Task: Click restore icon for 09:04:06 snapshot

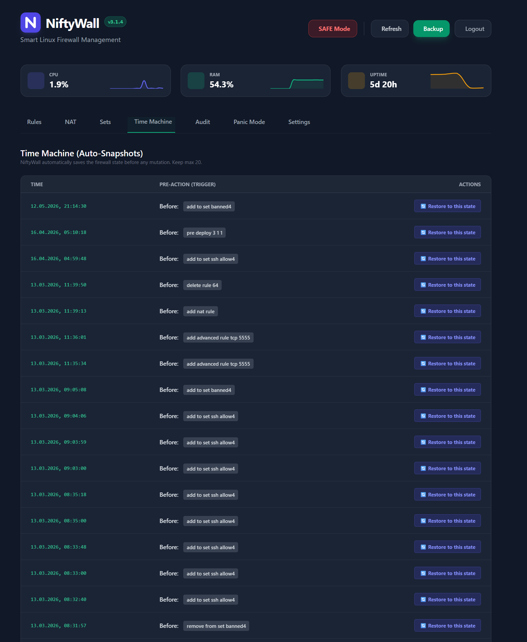Action: coord(423,416)
